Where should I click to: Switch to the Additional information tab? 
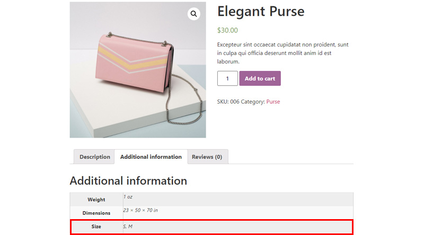tap(151, 157)
